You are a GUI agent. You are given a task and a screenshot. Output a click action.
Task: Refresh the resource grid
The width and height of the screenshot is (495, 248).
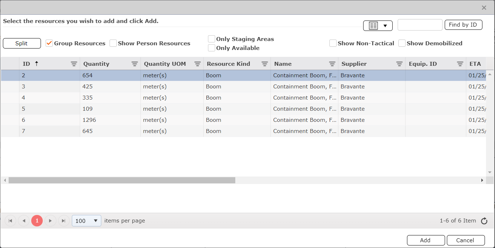[x=484, y=221]
